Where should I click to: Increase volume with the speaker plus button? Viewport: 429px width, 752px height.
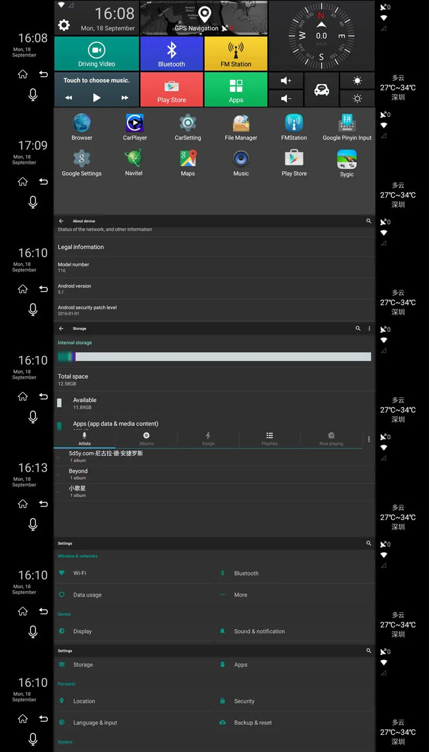(x=286, y=81)
